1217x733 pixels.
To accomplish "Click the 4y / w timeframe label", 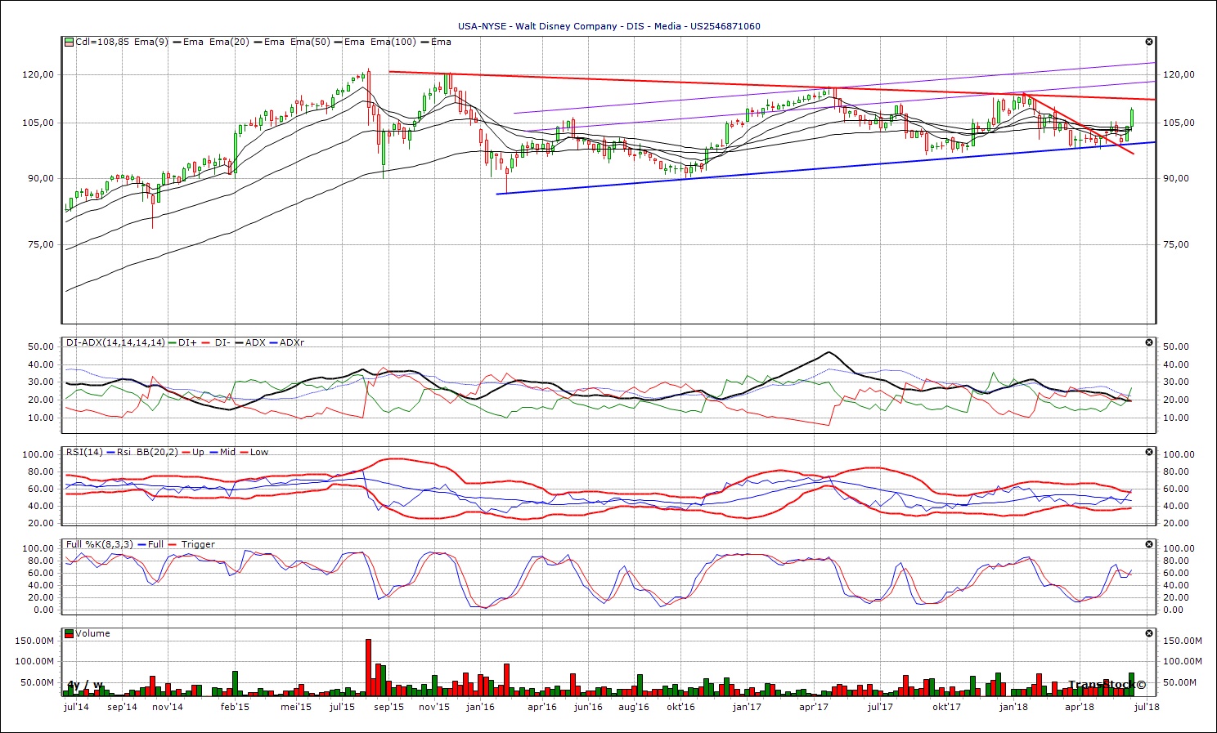I will pyautogui.click(x=85, y=685).
